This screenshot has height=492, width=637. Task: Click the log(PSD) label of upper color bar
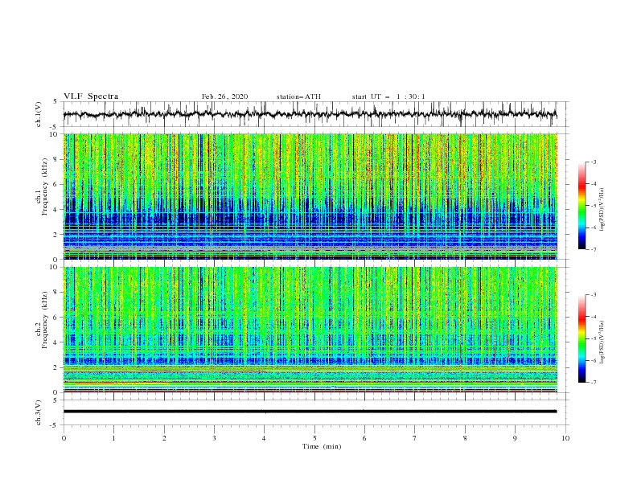[x=602, y=210]
